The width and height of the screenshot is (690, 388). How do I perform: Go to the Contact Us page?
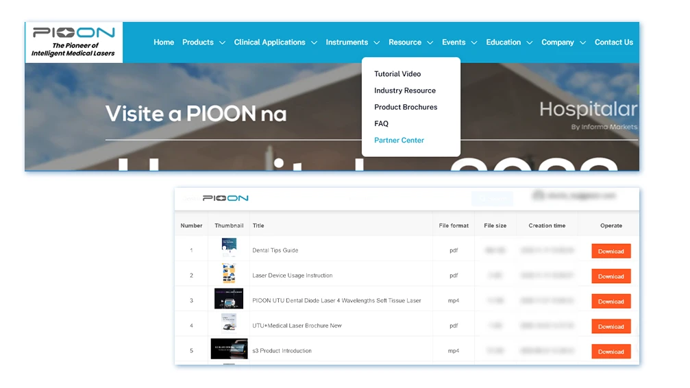click(613, 43)
